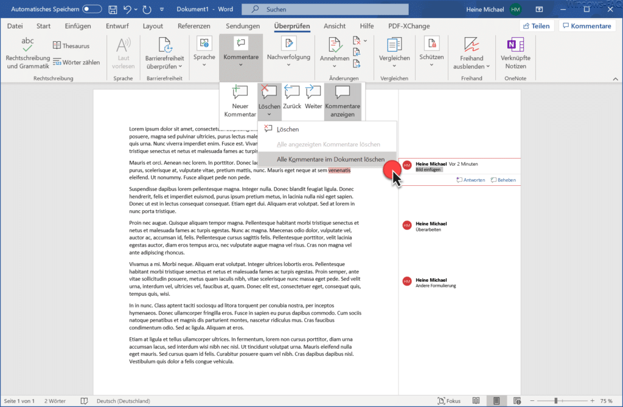Open Verknüpfte Notizen OneNote icon
Viewport: 623px width, 407px height.
pyautogui.click(x=515, y=53)
